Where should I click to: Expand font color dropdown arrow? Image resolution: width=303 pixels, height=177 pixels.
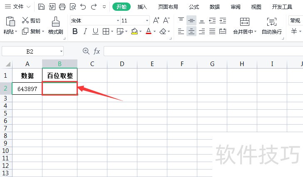(154, 32)
